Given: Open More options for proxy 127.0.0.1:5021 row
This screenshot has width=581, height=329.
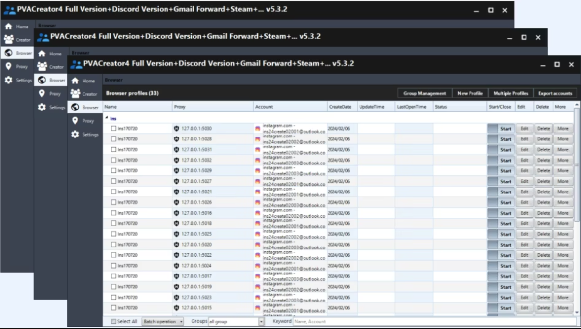Looking at the screenshot, I should click(563, 192).
